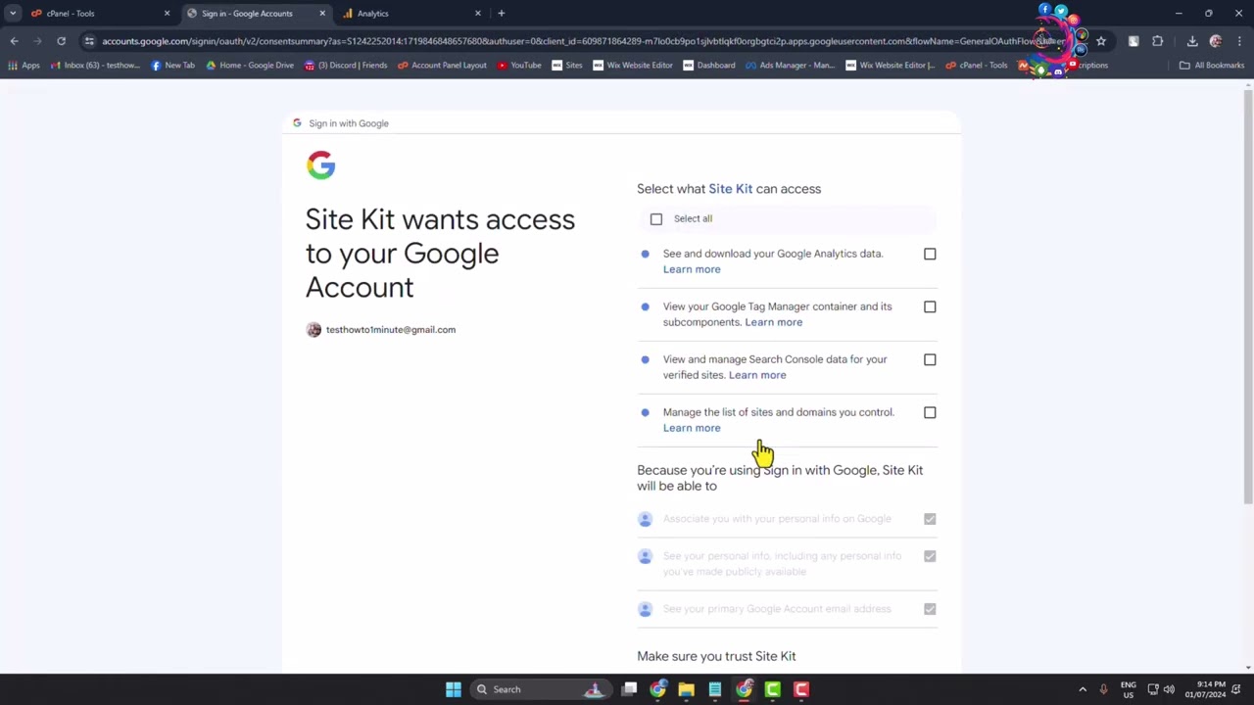Screen dimensions: 1254x705
Task: Bookmark this page with the star icon
Action: point(1101,41)
